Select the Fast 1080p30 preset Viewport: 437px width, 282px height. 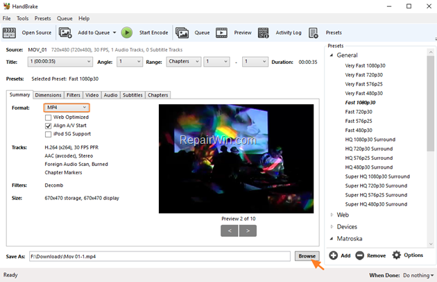click(360, 103)
